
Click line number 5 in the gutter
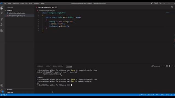point(39,22)
